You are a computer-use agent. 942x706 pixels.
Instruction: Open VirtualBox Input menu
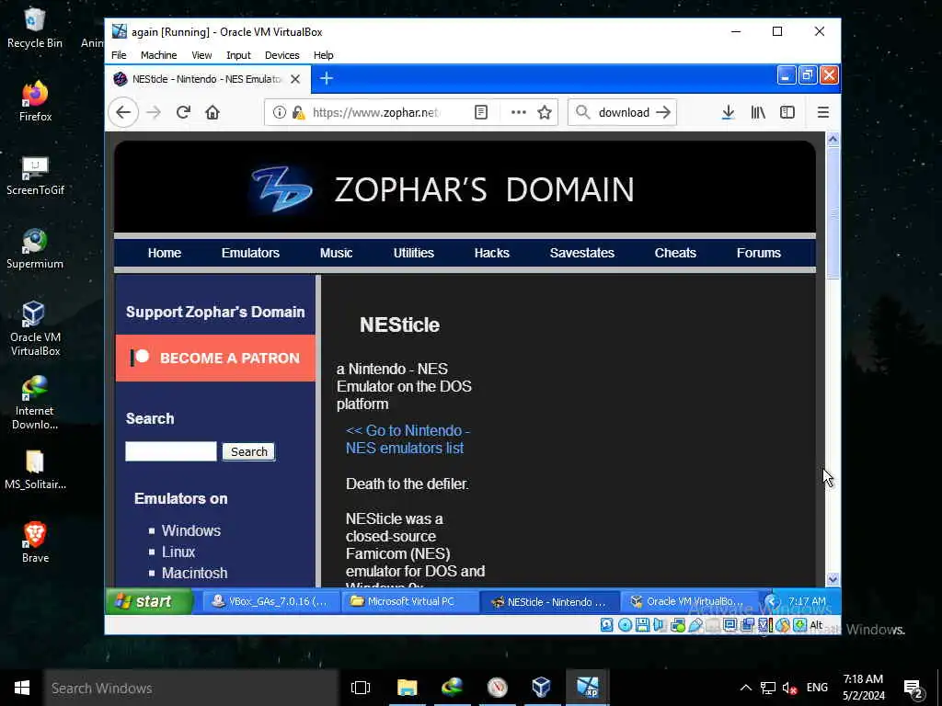pos(238,55)
